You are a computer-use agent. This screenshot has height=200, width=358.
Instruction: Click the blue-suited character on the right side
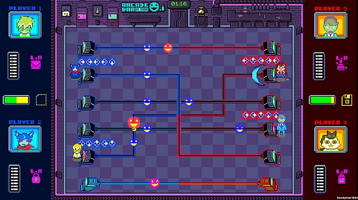[x=281, y=125]
